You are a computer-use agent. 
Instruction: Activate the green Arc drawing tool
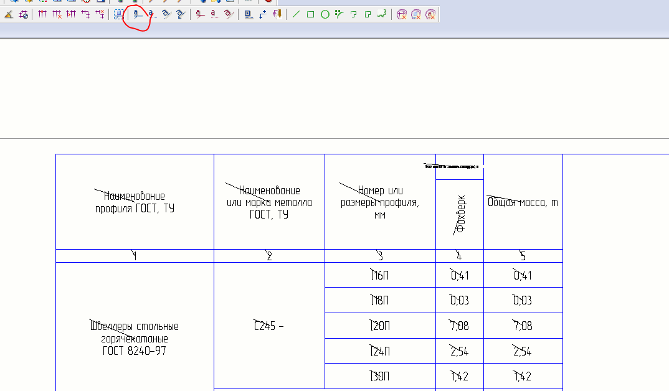[x=339, y=14]
